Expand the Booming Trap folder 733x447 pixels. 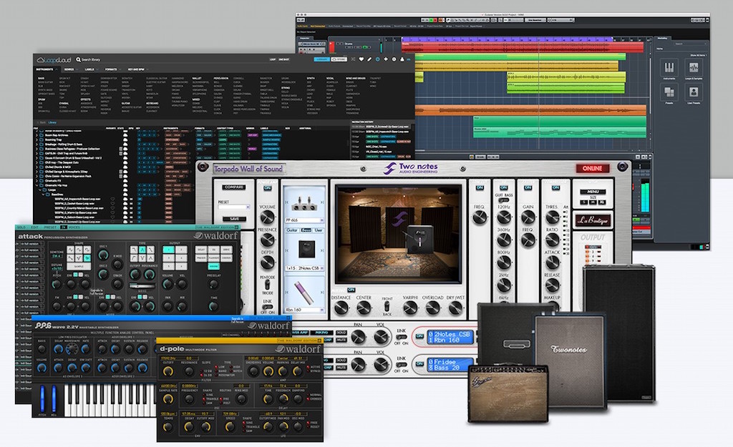click(x=37, y=139)
